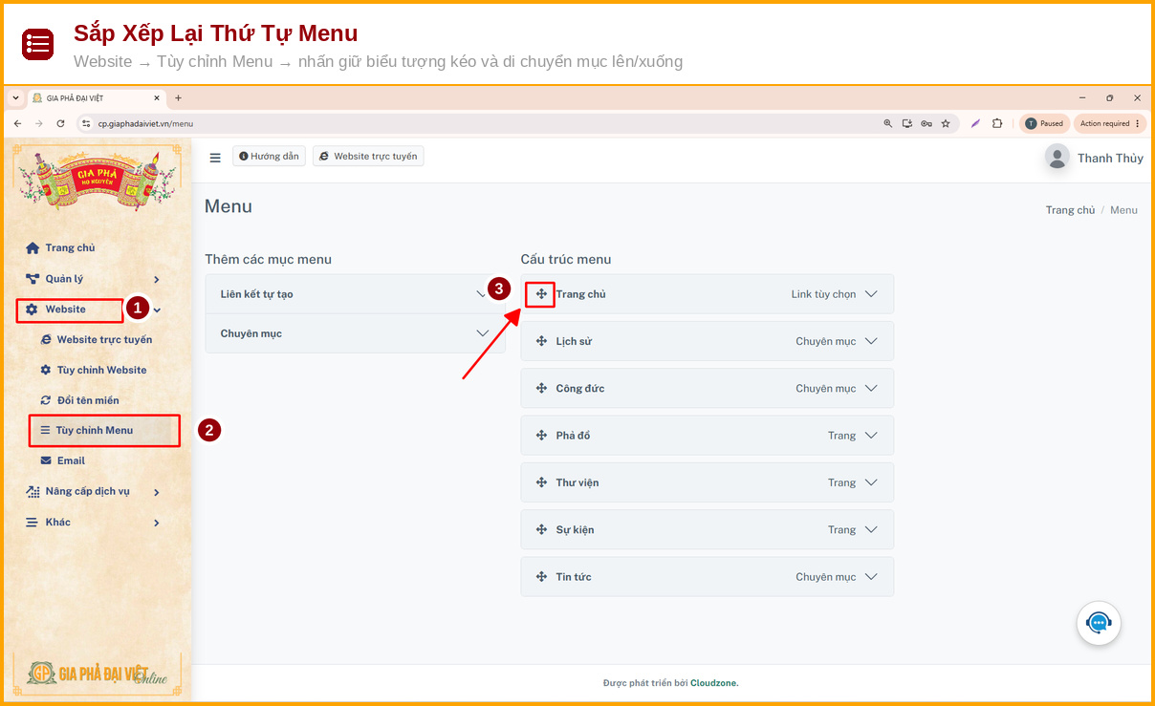Click the install app icon in address bar

(x=907, y=123)
